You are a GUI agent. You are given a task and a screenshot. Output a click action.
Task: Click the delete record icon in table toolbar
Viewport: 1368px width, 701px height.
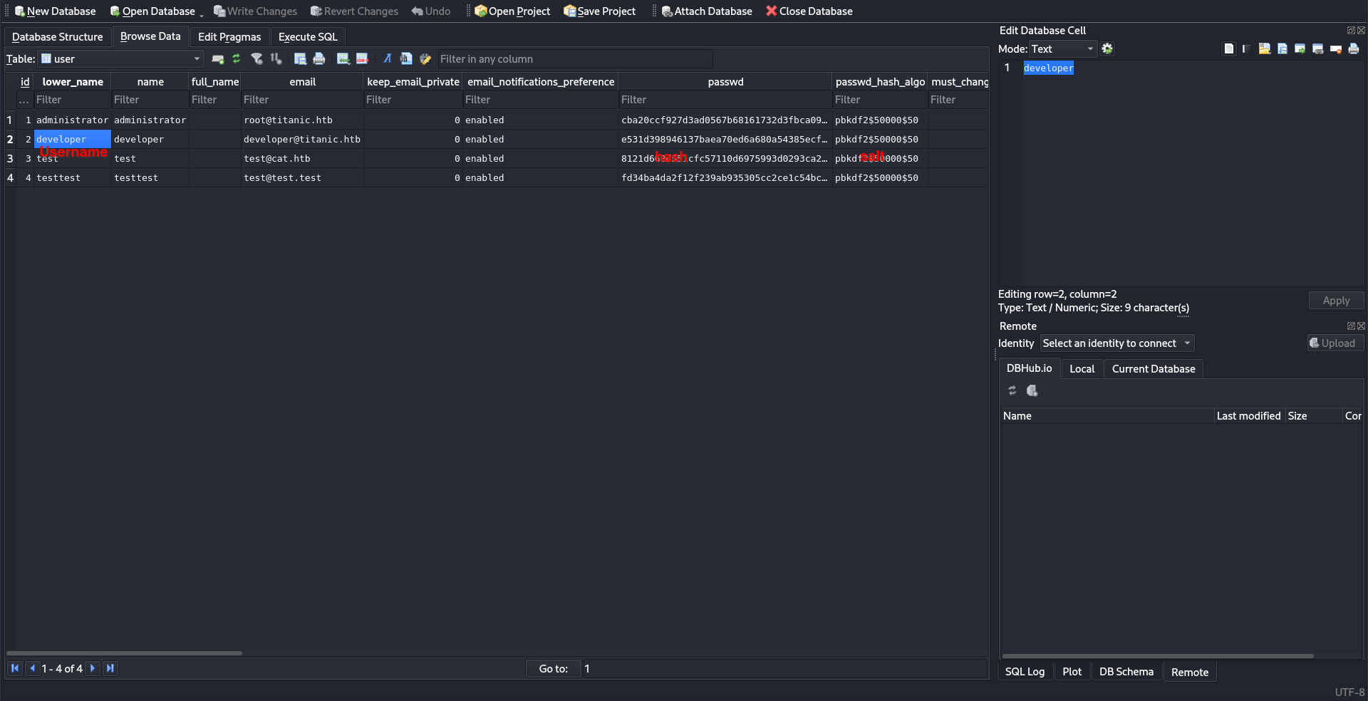pos(362,59)
